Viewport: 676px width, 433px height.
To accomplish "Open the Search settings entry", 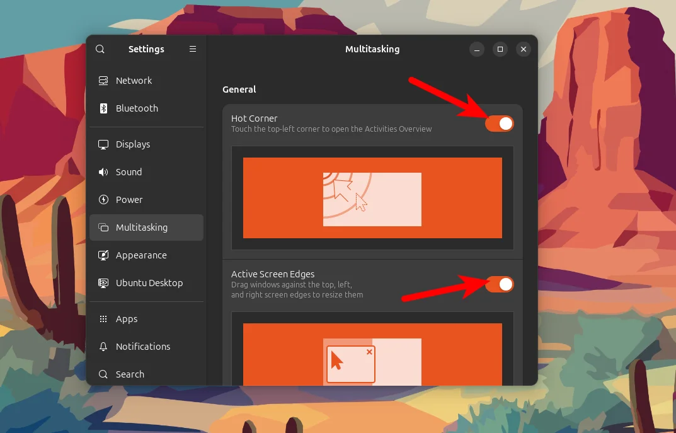I will tap(130, 374).
